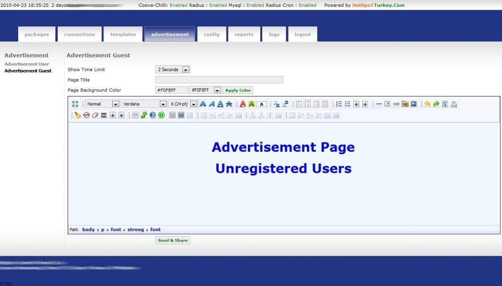Increase indent of paragraph

365,104
